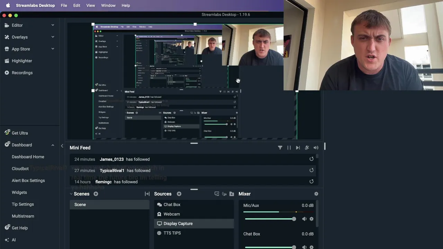Open the File menu
The height and width of the screenshot is (249, 443).
pyautogui.click(x=64, y=6)
